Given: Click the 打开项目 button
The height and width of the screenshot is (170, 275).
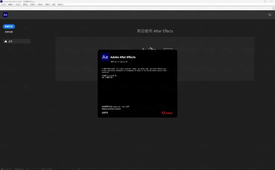Looking at the screenshot, I should pyautogui.click(x=9, y=32).
